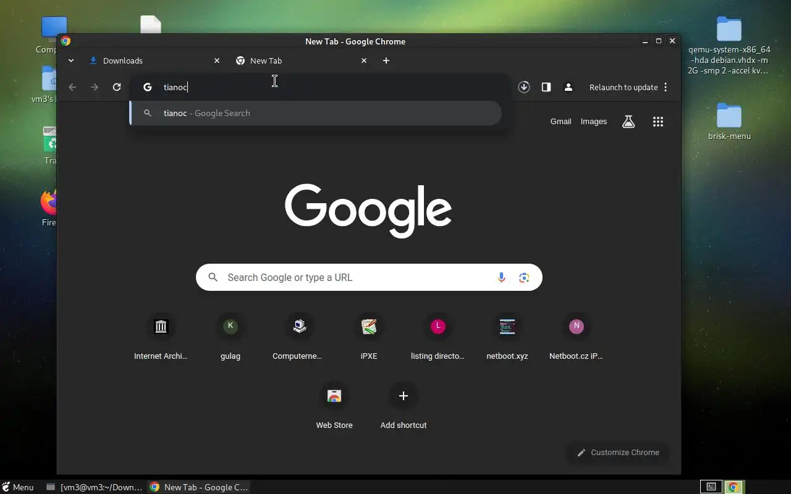
Task: Open the Computernewb shortcut tile
Action: tap(300, 337)
